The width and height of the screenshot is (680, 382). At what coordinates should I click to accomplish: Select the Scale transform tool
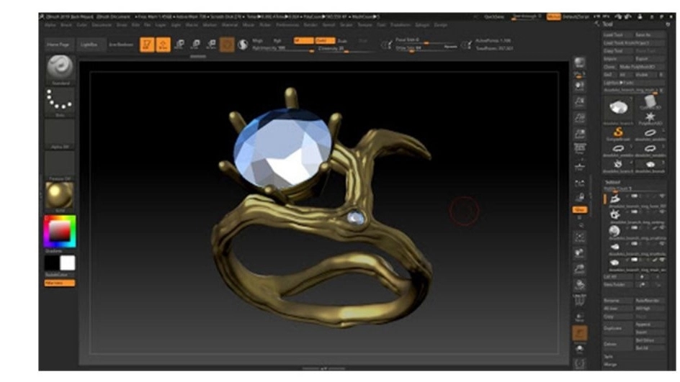click(x=195, y=44)
